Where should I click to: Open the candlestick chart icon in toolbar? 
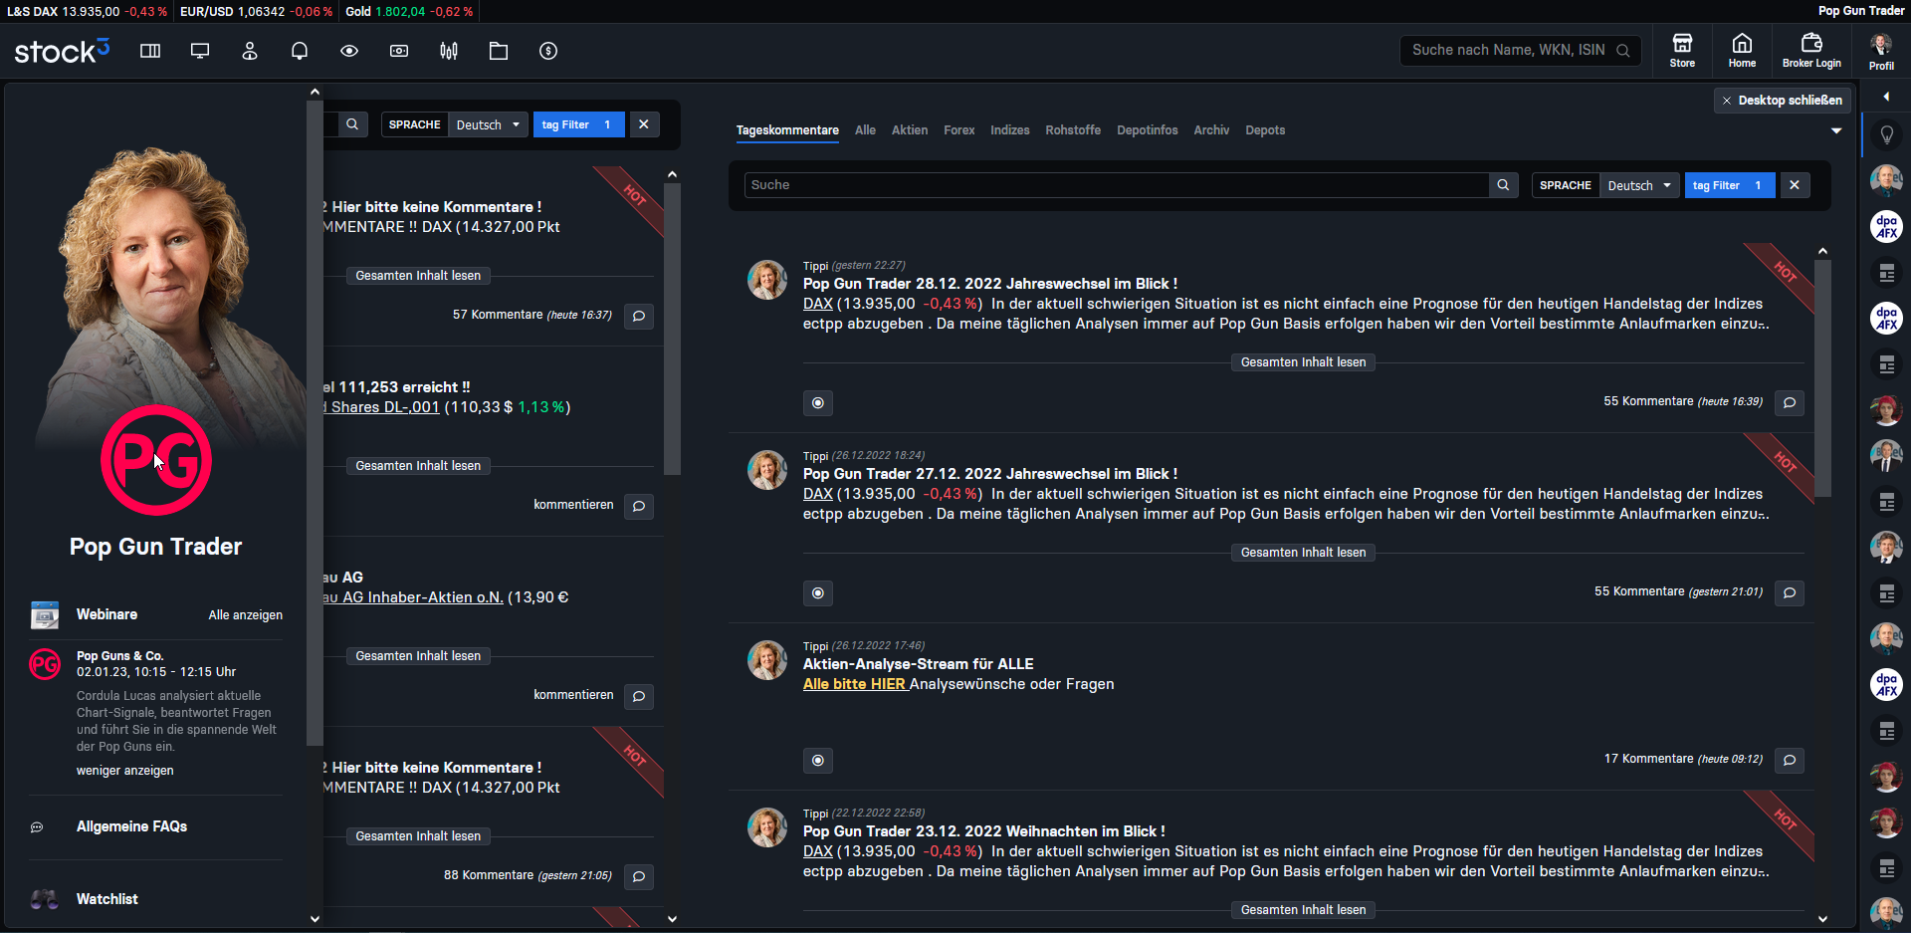(449, 51)
